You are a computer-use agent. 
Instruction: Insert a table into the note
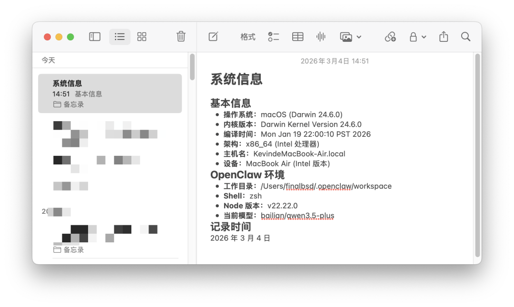point(297,37)
